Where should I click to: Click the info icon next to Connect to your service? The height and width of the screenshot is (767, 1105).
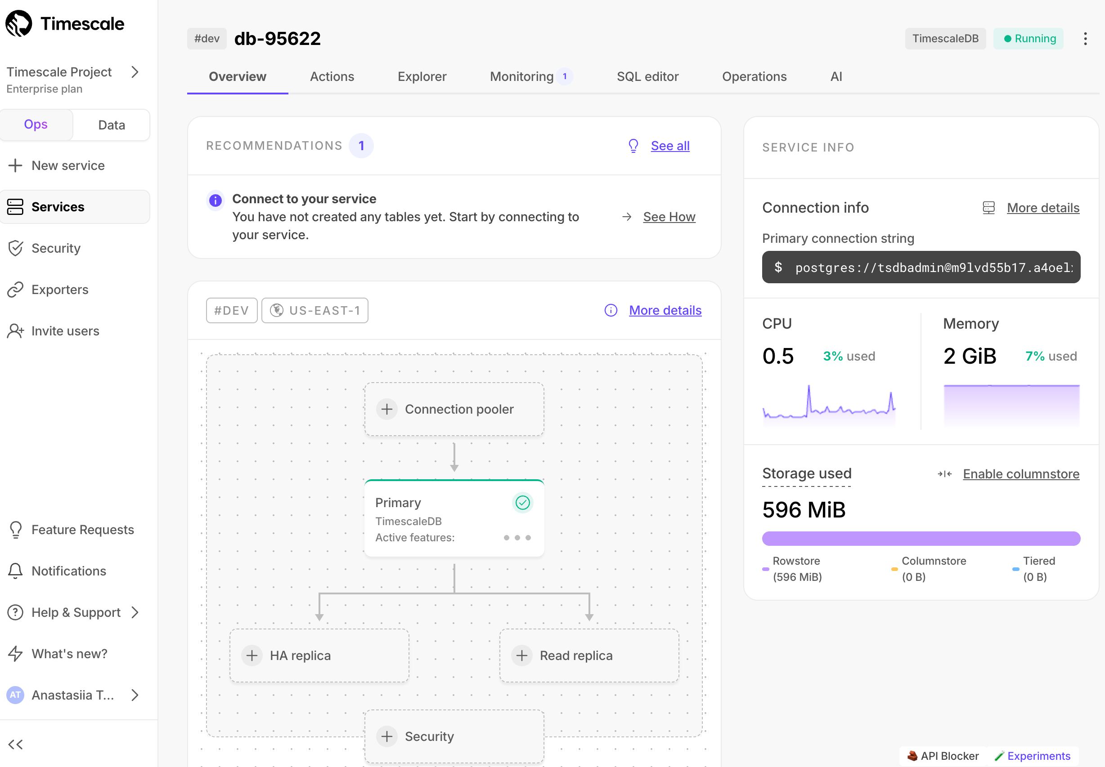(216, 201)
